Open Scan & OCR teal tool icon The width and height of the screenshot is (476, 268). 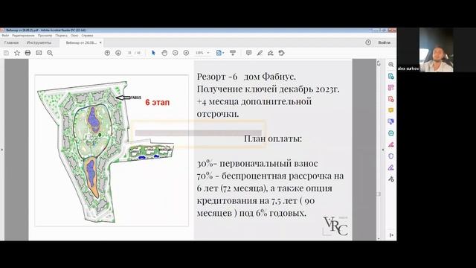[391, 133]
